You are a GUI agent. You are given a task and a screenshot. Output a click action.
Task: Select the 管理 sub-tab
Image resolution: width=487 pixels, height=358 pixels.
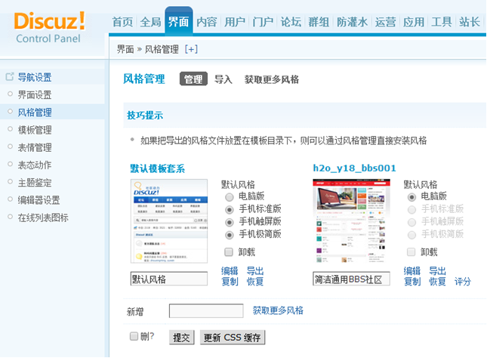click(193, 79)
